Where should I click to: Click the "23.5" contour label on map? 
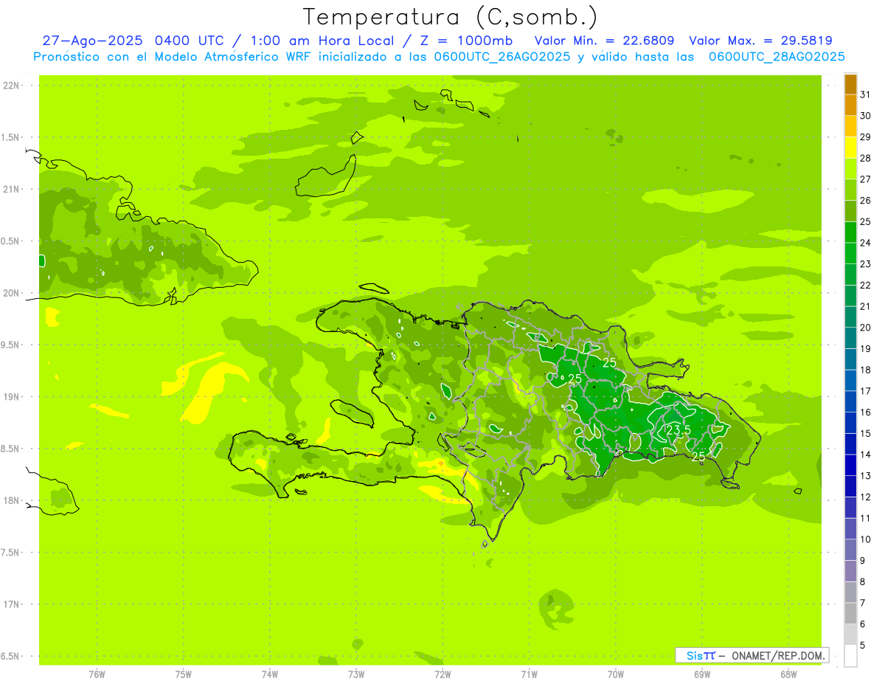coord(678,430)
